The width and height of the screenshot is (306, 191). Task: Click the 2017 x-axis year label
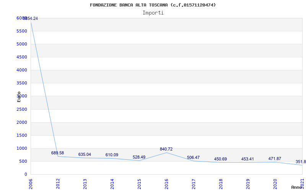point(194,184)
